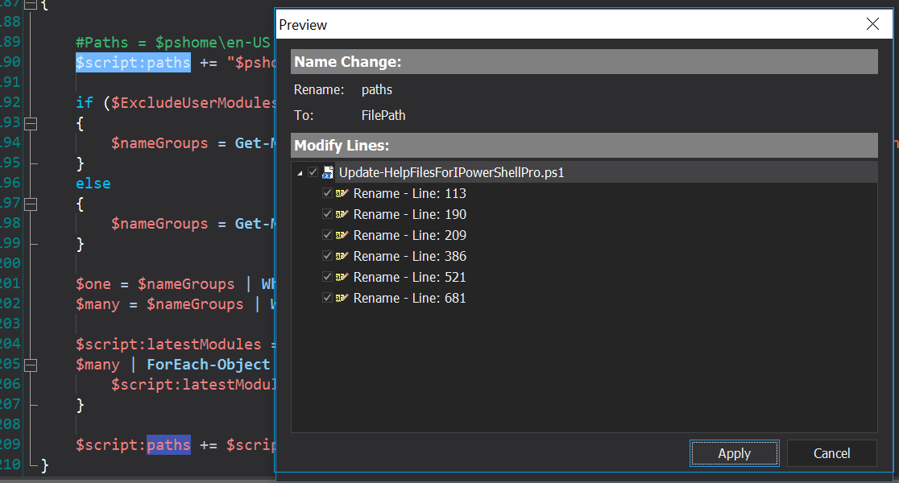Click the 'Preview' dialog title
The height and width of the screenshot is (483, 899).
[303, 25]
